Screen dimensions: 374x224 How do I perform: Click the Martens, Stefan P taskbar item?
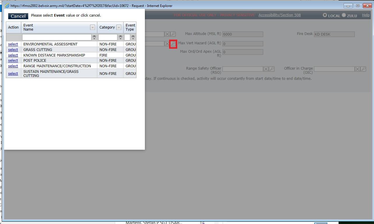tap(154, 222)
